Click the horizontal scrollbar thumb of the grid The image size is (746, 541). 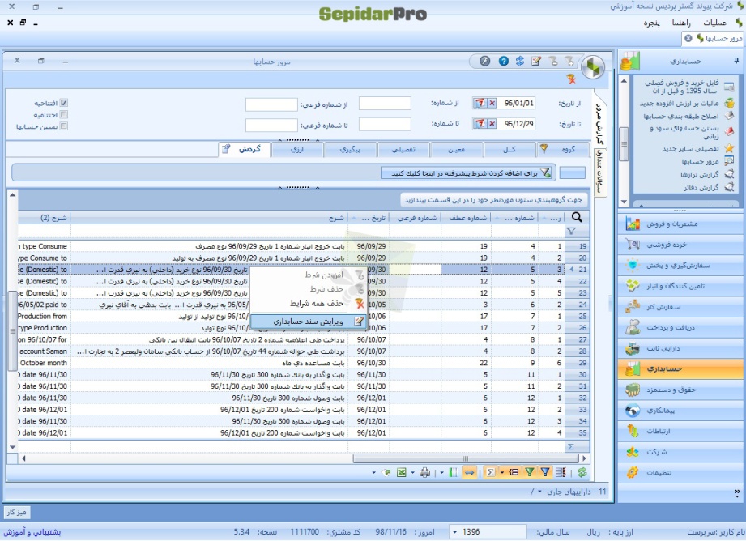tap(466, 458)
